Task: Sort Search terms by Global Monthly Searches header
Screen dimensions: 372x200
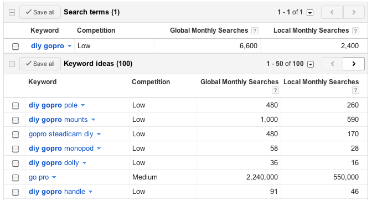Action: pos(209,30)
